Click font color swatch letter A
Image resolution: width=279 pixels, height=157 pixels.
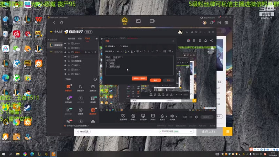pos(126,51)
